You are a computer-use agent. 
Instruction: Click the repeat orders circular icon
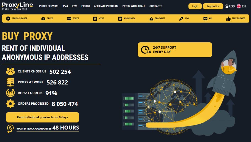coord(10,93)
